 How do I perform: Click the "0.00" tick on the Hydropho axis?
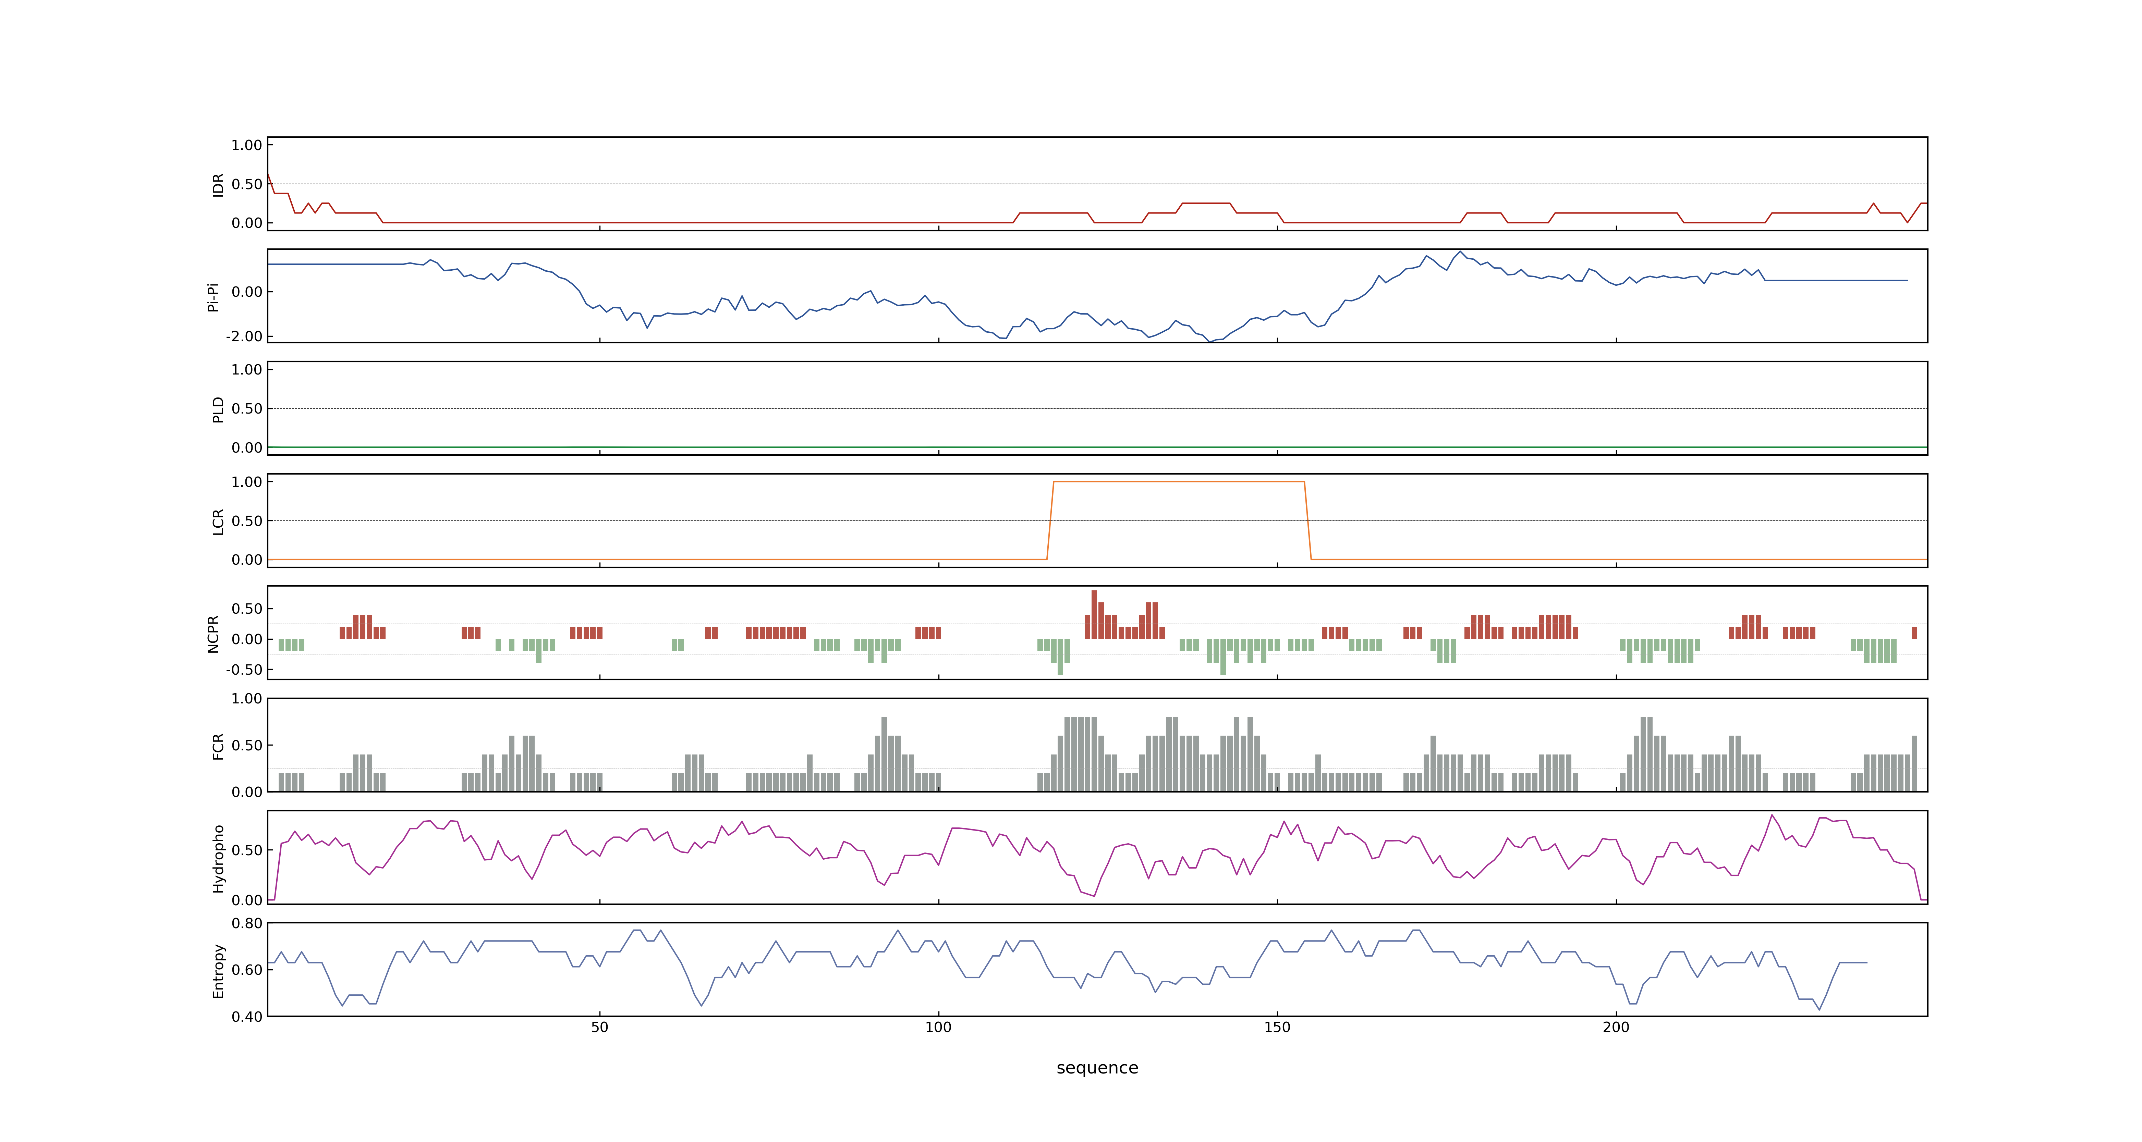(x=247, y=899)
